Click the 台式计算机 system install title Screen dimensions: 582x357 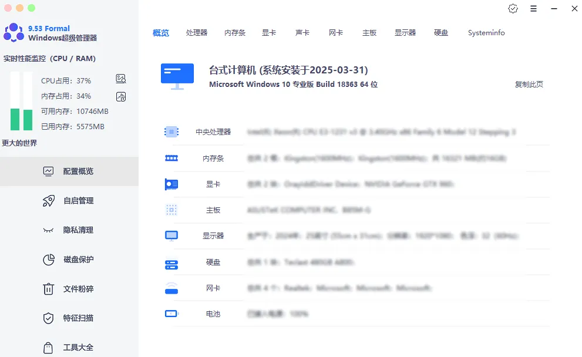click(288, 70)
